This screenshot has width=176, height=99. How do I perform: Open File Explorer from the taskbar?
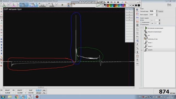click(10, 97)
